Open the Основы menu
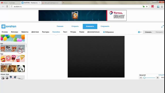The width and height of the screenshot is (165, 93). [5, 32]
